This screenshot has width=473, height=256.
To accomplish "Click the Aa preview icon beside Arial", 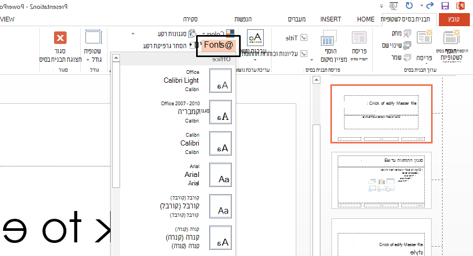I will click(221, 175).
